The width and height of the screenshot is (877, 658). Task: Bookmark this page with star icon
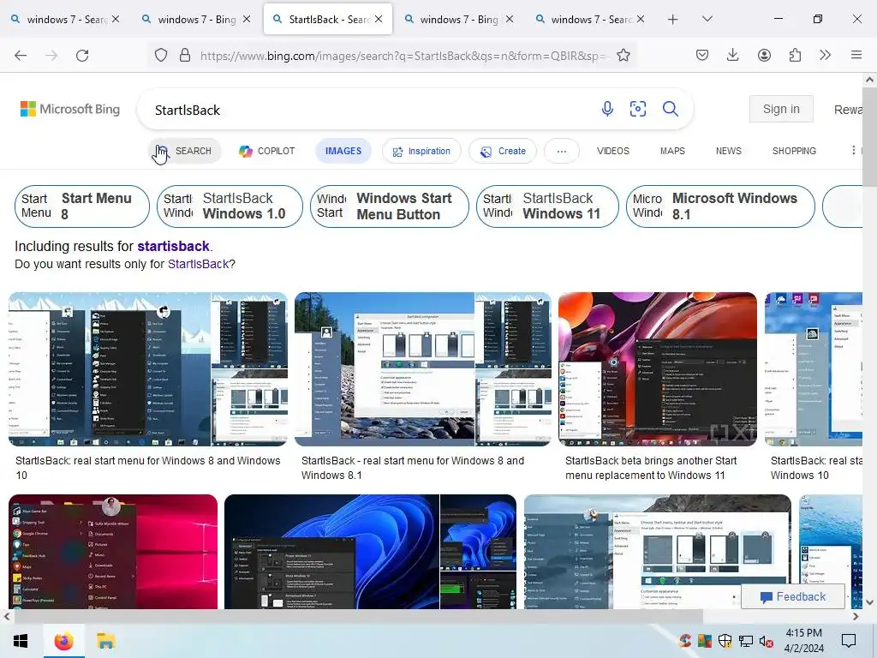pos(623,55)
